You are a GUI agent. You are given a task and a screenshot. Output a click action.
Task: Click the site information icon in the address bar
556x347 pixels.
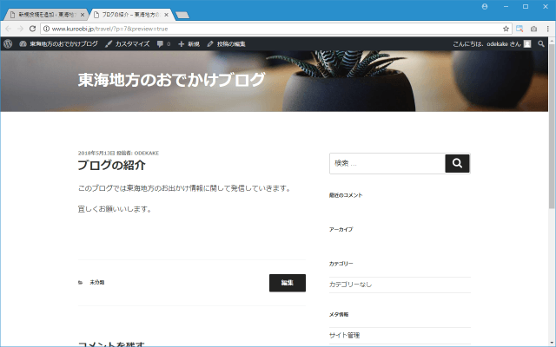(46, 29)
